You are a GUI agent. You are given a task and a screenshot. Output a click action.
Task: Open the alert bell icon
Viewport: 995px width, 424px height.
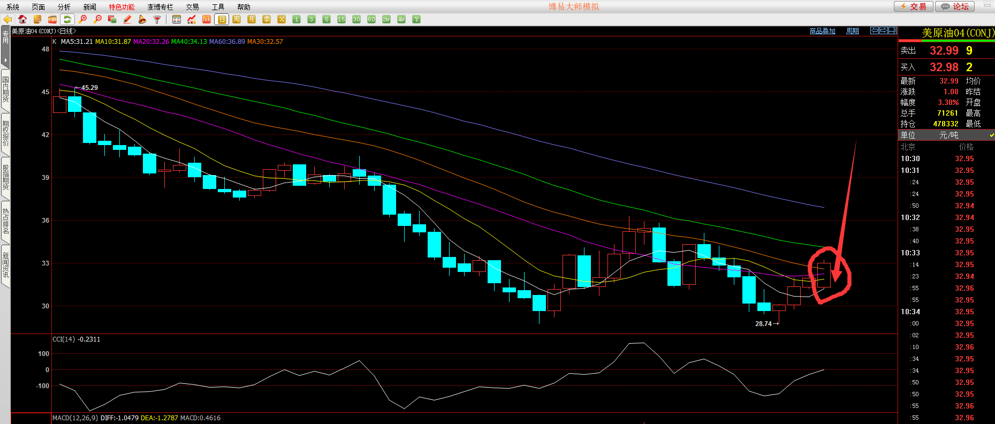pyautogui.click(x=142, y=19)
